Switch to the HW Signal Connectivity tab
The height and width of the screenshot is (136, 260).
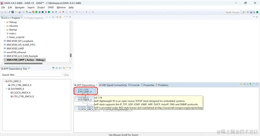click(113, 85)
